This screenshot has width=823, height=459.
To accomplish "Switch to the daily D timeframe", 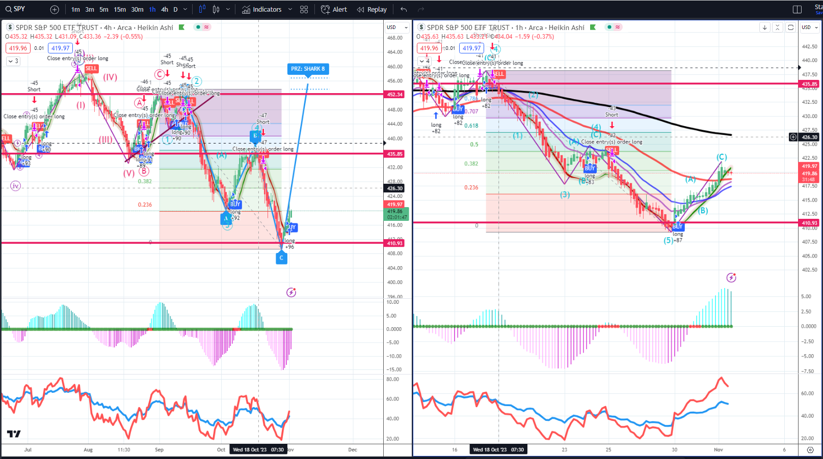I will coord(176,10).
